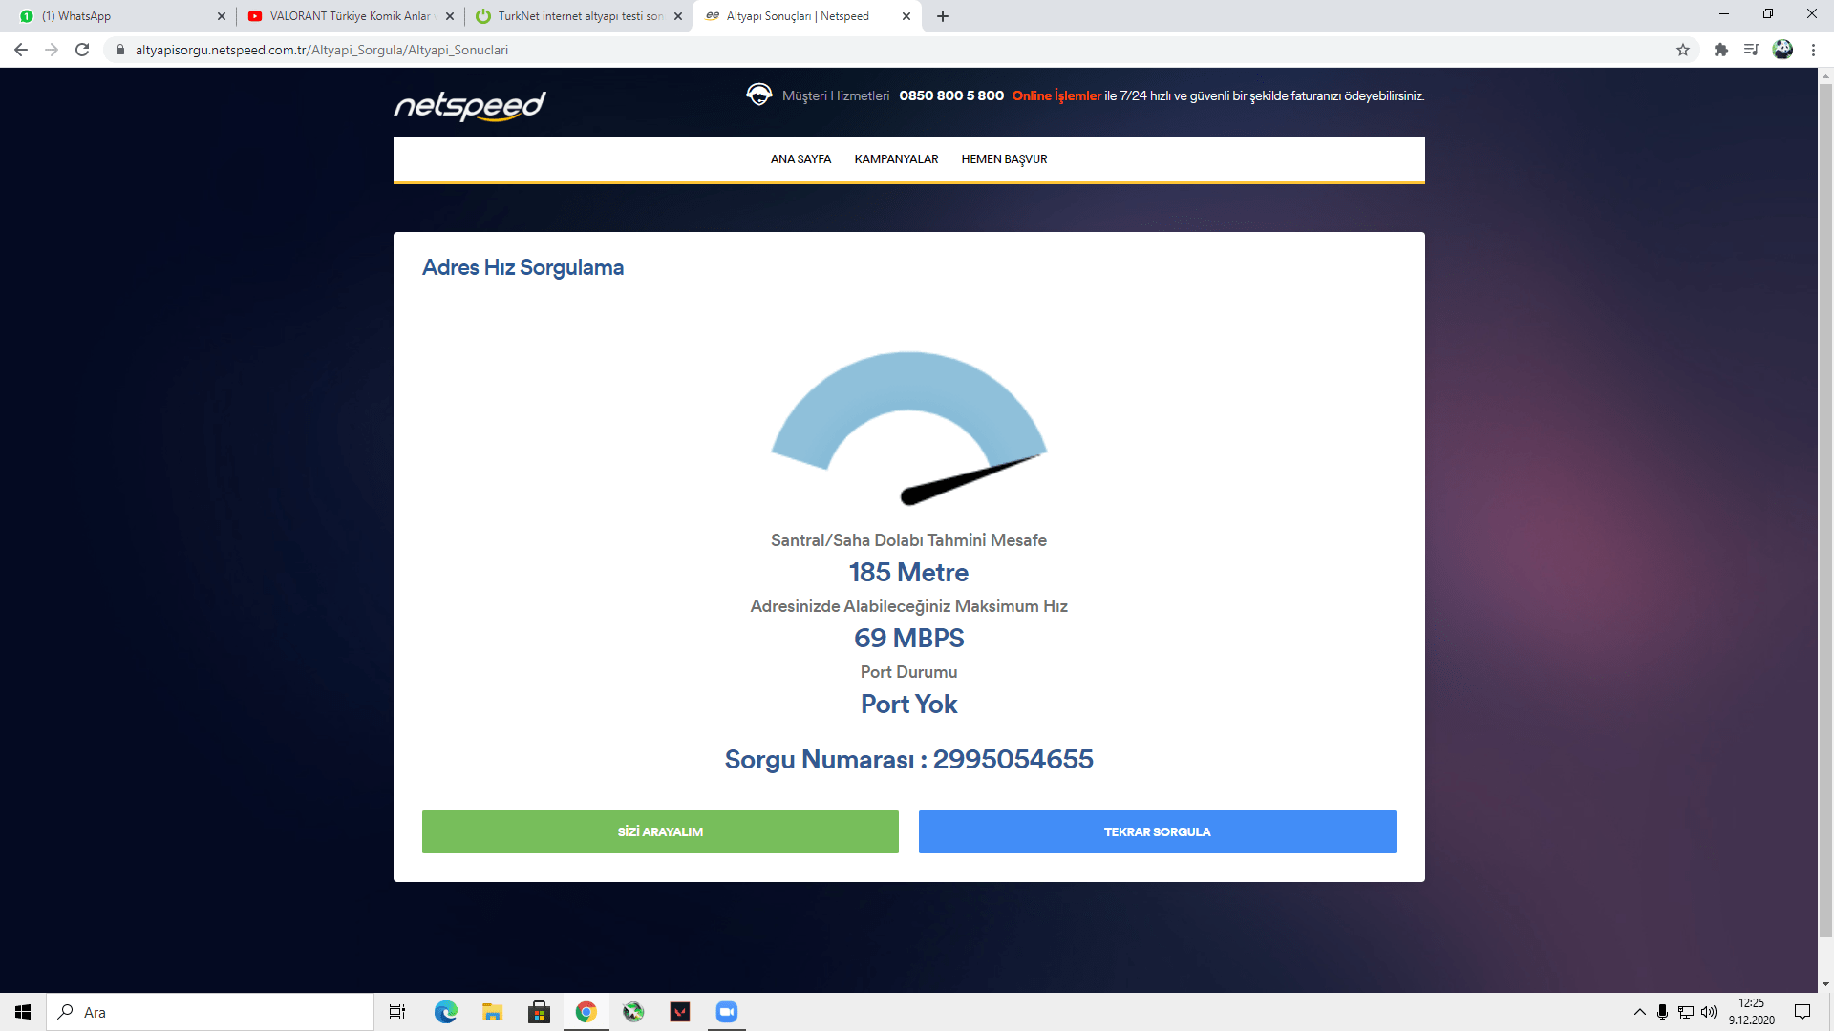Open the HEMEN BAŞVUR menu item
This screenshot has width=1834, height=1031.
pos(1004,159)
